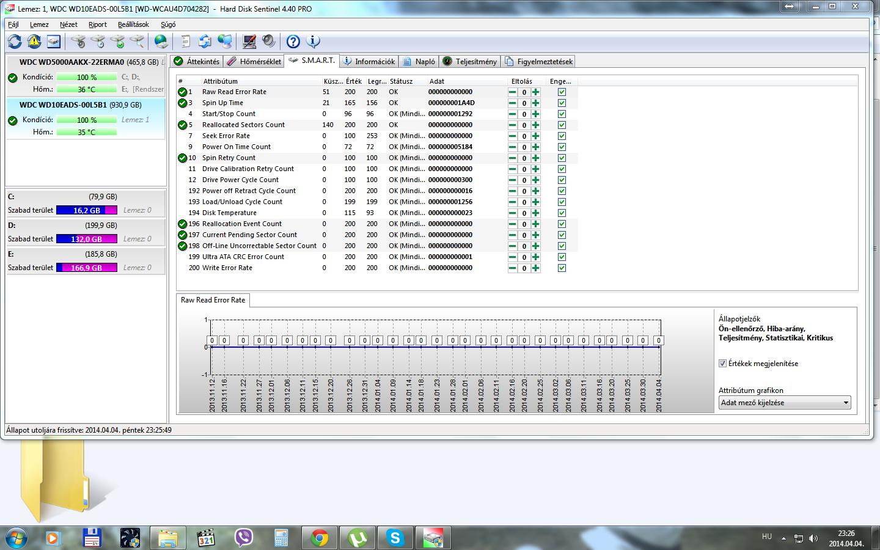Image resolution: width=880 pixels, height=550 pixels.
Task: Open the Windows Start menu
Action: click(x=16, y=538)
